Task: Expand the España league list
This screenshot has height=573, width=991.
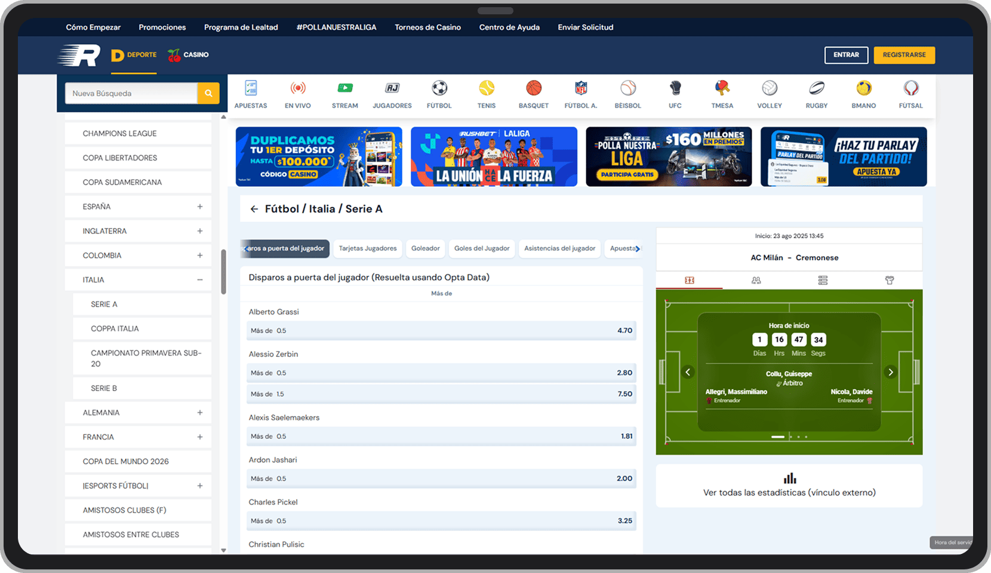Action: point(200,207)
